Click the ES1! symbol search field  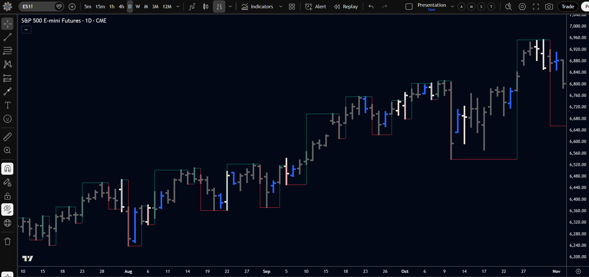36,7
